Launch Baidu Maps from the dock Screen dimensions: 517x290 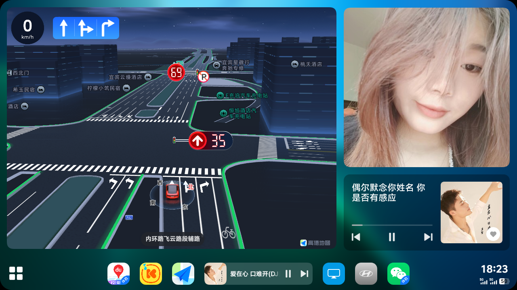[118, 273]
